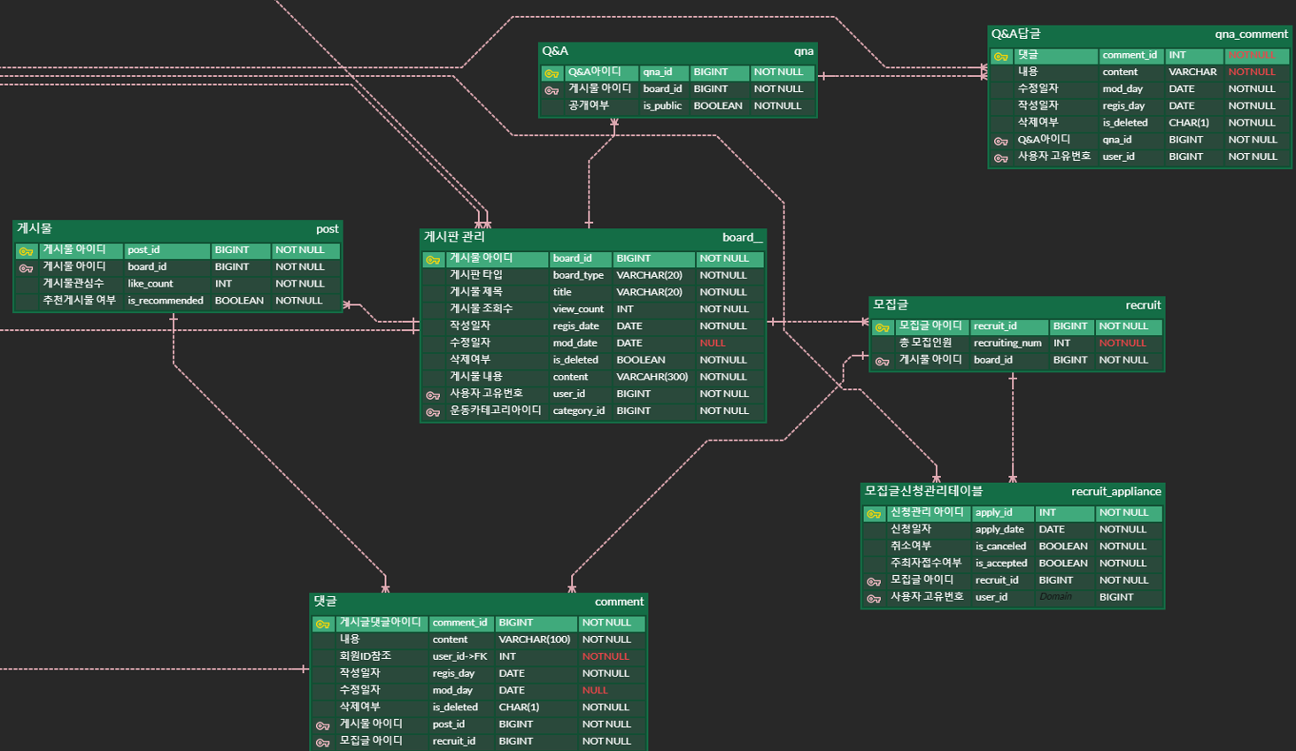
Task: Select the yellow key icon on the post_id row
Action: point(26,251)
